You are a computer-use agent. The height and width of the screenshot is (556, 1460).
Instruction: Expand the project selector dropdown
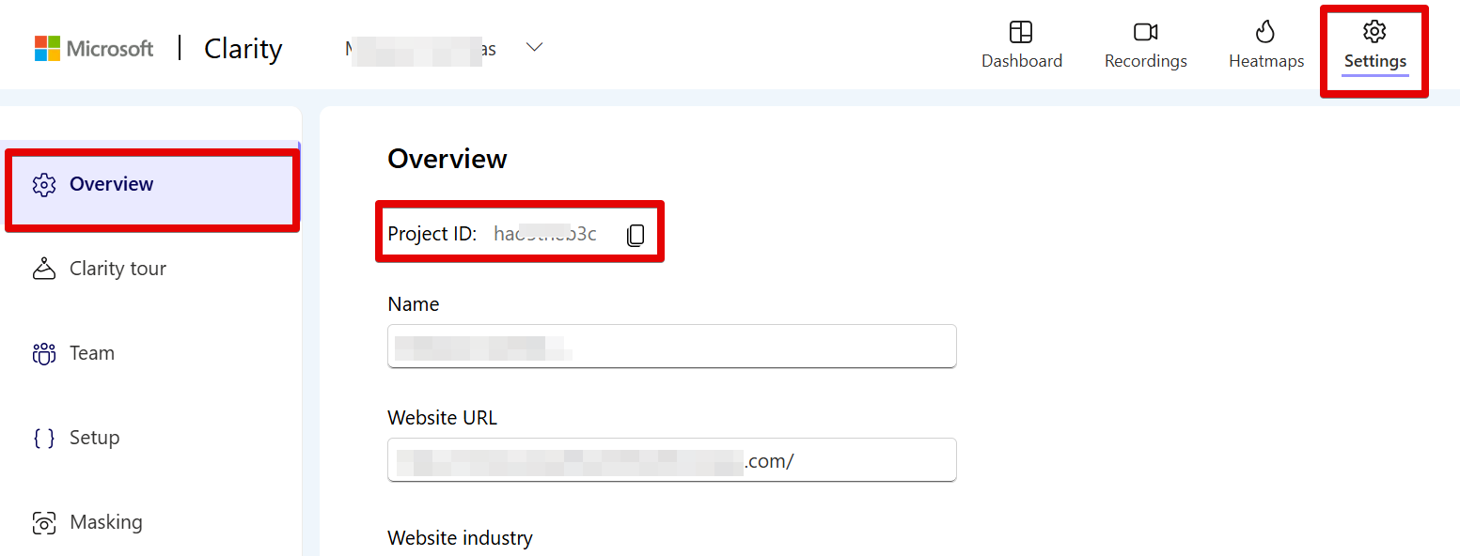tap(534, 46)
